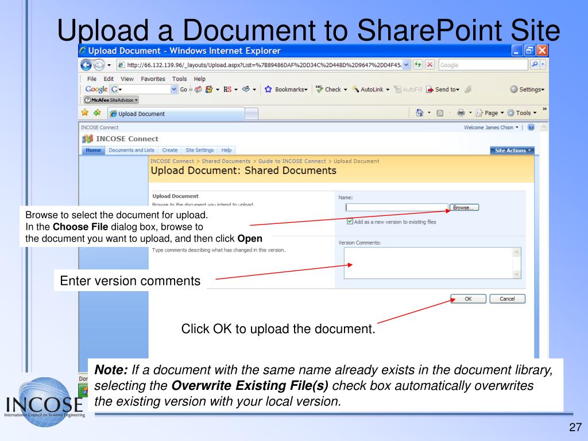Screen dimensions: 588x441
Task: Open a new blank browser tab
Action: coord(252,114)
